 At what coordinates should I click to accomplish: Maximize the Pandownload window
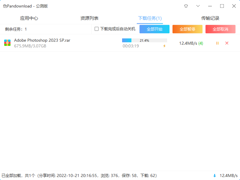(x=222, y=6)
